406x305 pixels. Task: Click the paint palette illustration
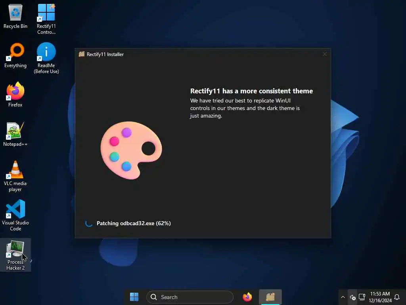(131, 150)
